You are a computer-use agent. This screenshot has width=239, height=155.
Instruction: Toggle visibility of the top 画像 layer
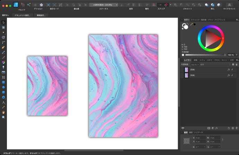click(232, 70)
